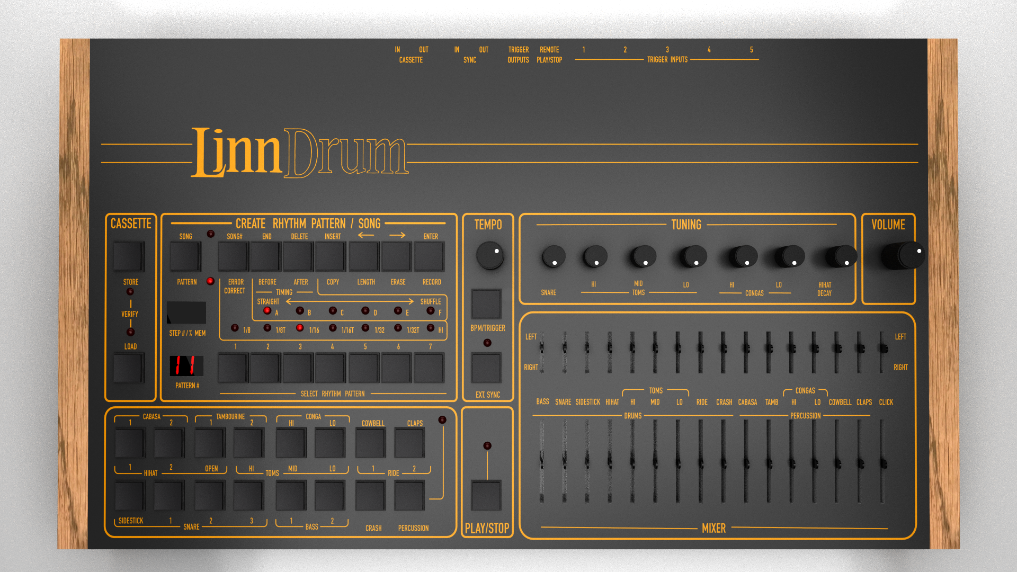
Task: Tap the BPM/TRIGGER button
Action: click(486, 304)
